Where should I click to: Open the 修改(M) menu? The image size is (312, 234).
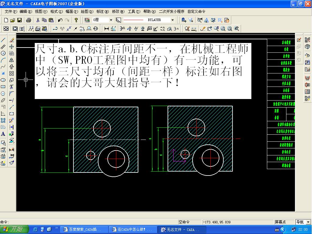click(x=118, y=12)
